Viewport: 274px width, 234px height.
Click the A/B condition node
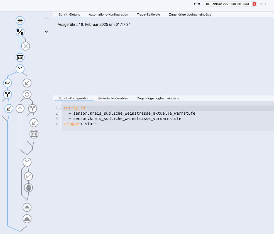click(20, 32)
